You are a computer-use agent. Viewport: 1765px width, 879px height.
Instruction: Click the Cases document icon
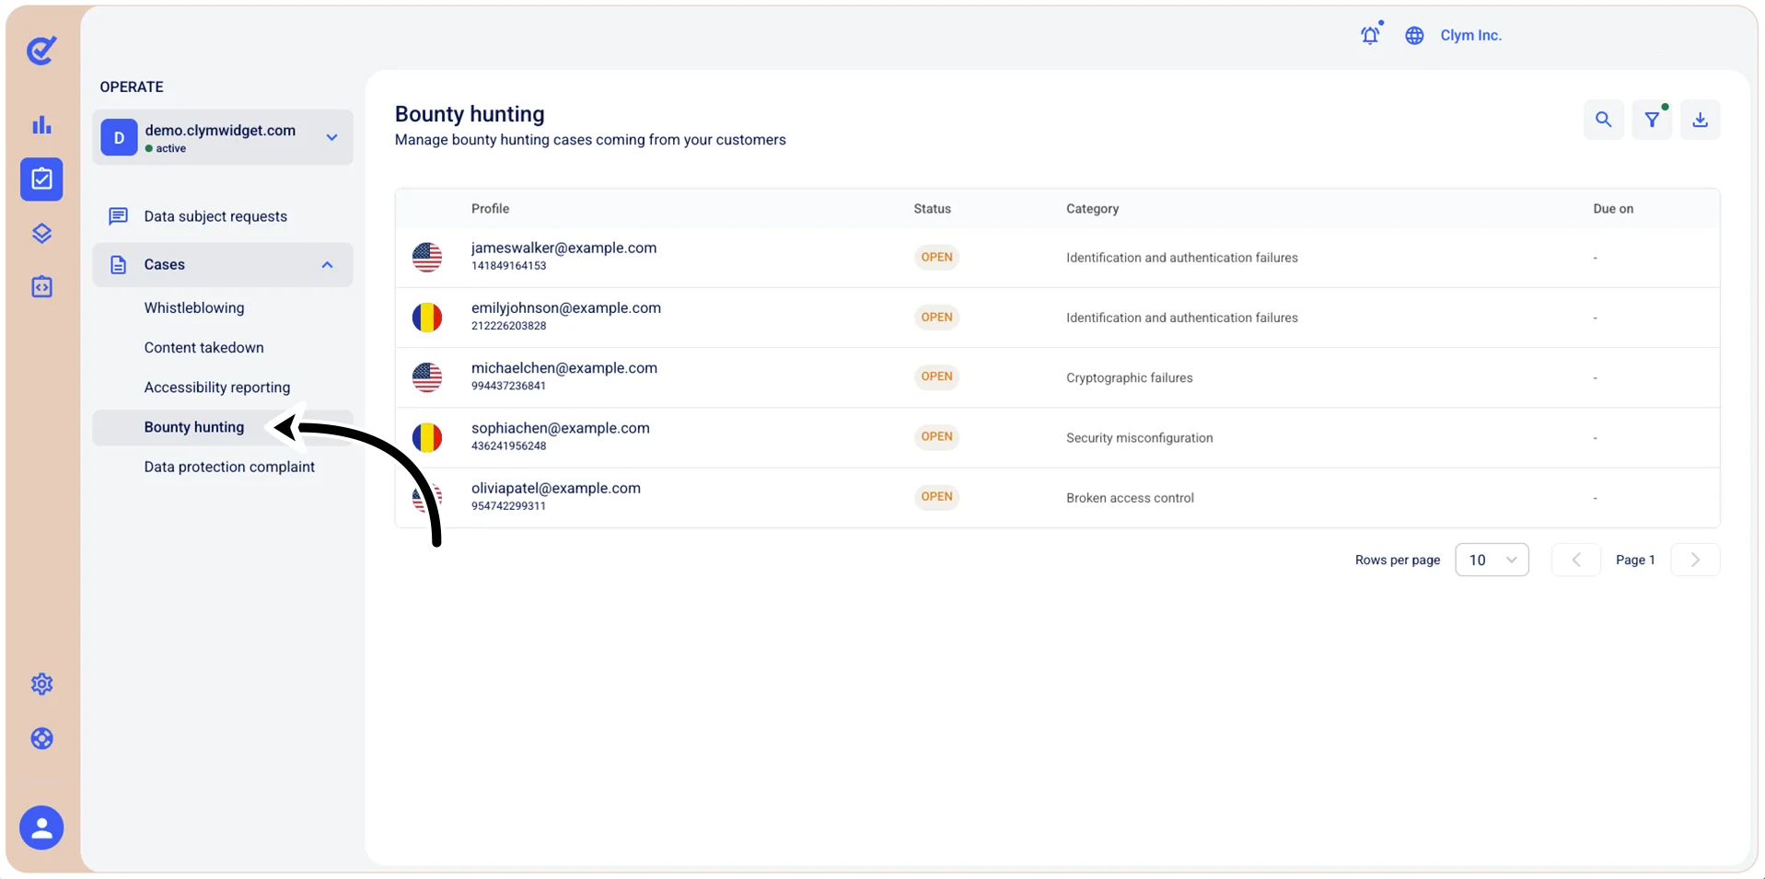pos(118,265)
